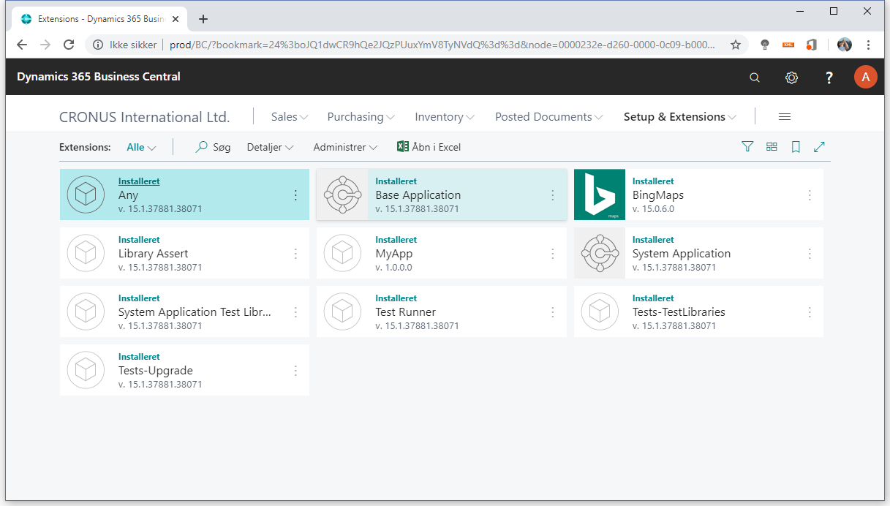The width and height of the screenshot is (890, 506).
Task: Open the hamburger navigation menu
Action: pos(785,117)
